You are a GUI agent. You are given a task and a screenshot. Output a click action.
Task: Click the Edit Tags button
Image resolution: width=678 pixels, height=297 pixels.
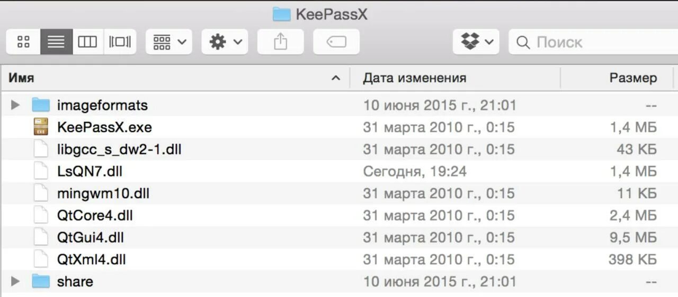pyautogui.click(x=336, y=42)
